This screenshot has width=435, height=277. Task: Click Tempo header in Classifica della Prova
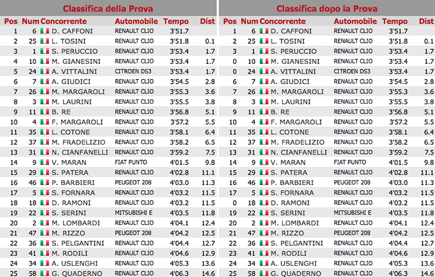[x=176, y=21]
